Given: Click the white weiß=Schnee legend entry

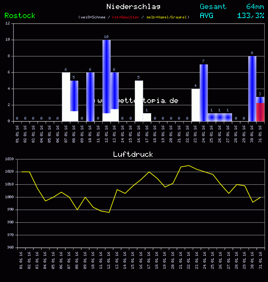Looking at the screenshot, I should point(93,17).
